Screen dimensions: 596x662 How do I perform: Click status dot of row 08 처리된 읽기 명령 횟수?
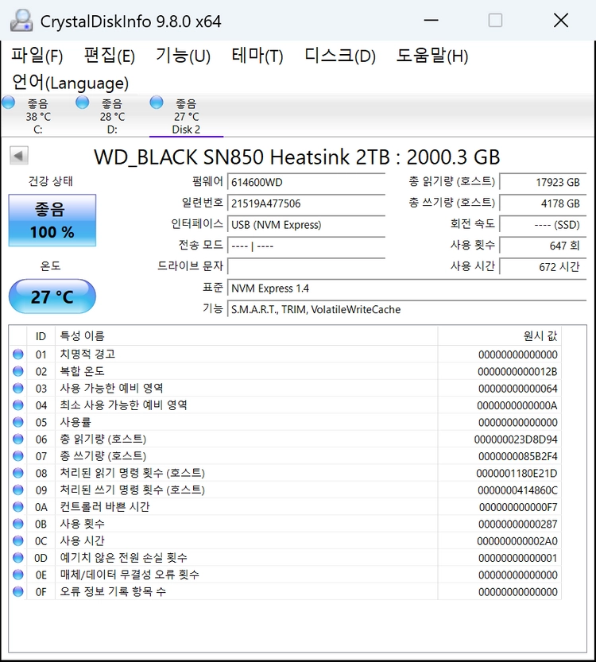pyautogui.click(x=18, y=473)
